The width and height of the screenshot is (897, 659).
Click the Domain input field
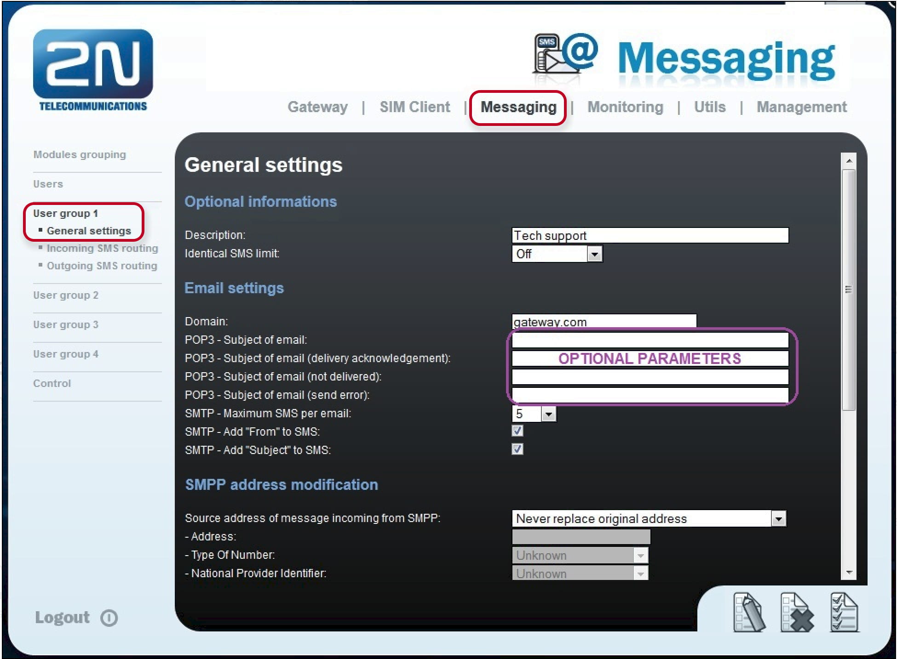(x=604, y=321)
